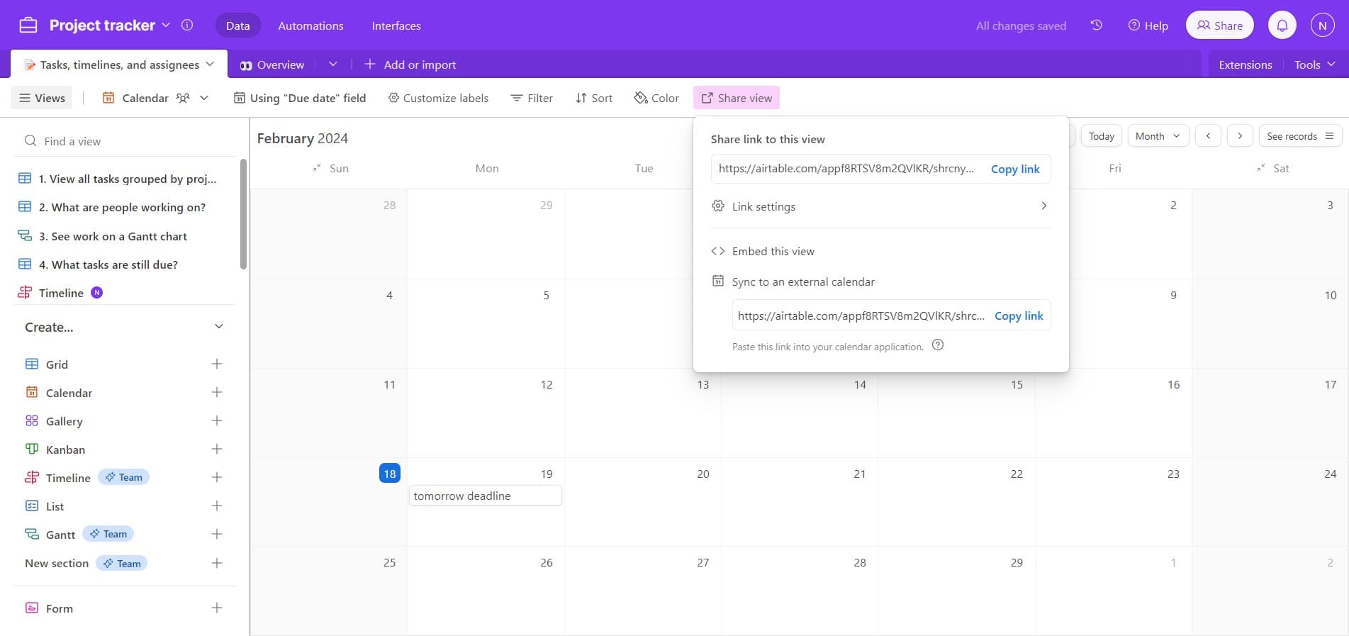This screenshot has width=1349, height=636.
Task: Click the collaborative view people icon
Action: pos(183,98)
